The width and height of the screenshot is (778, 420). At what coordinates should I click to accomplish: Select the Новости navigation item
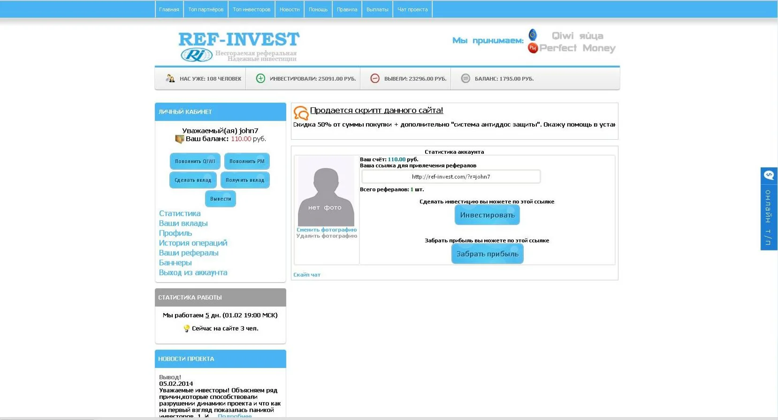coord(290,9)
